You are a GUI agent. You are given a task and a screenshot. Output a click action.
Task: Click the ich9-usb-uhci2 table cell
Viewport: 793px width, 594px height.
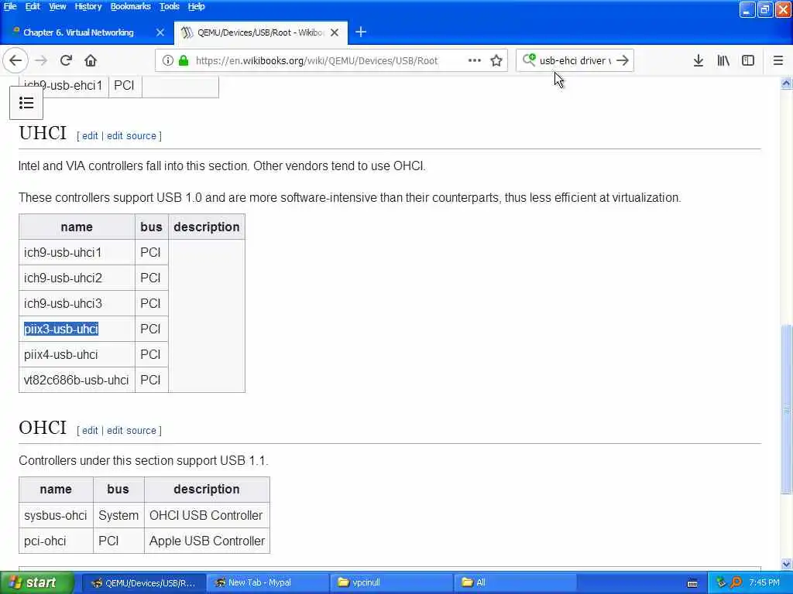click(77, 278)
